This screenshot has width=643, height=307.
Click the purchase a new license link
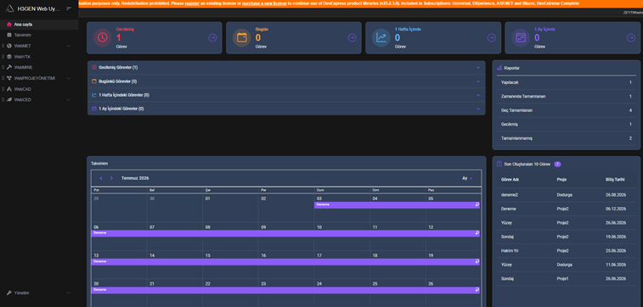(x=264, y=3)
